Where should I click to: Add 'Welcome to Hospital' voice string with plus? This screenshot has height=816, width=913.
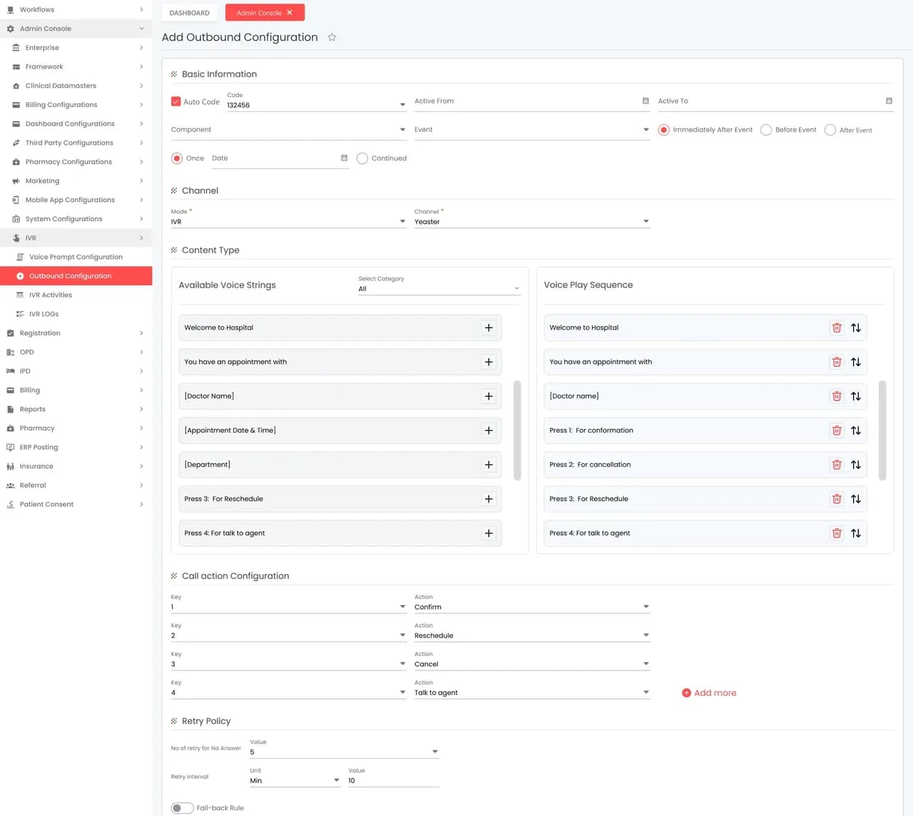tap(489, 328)
